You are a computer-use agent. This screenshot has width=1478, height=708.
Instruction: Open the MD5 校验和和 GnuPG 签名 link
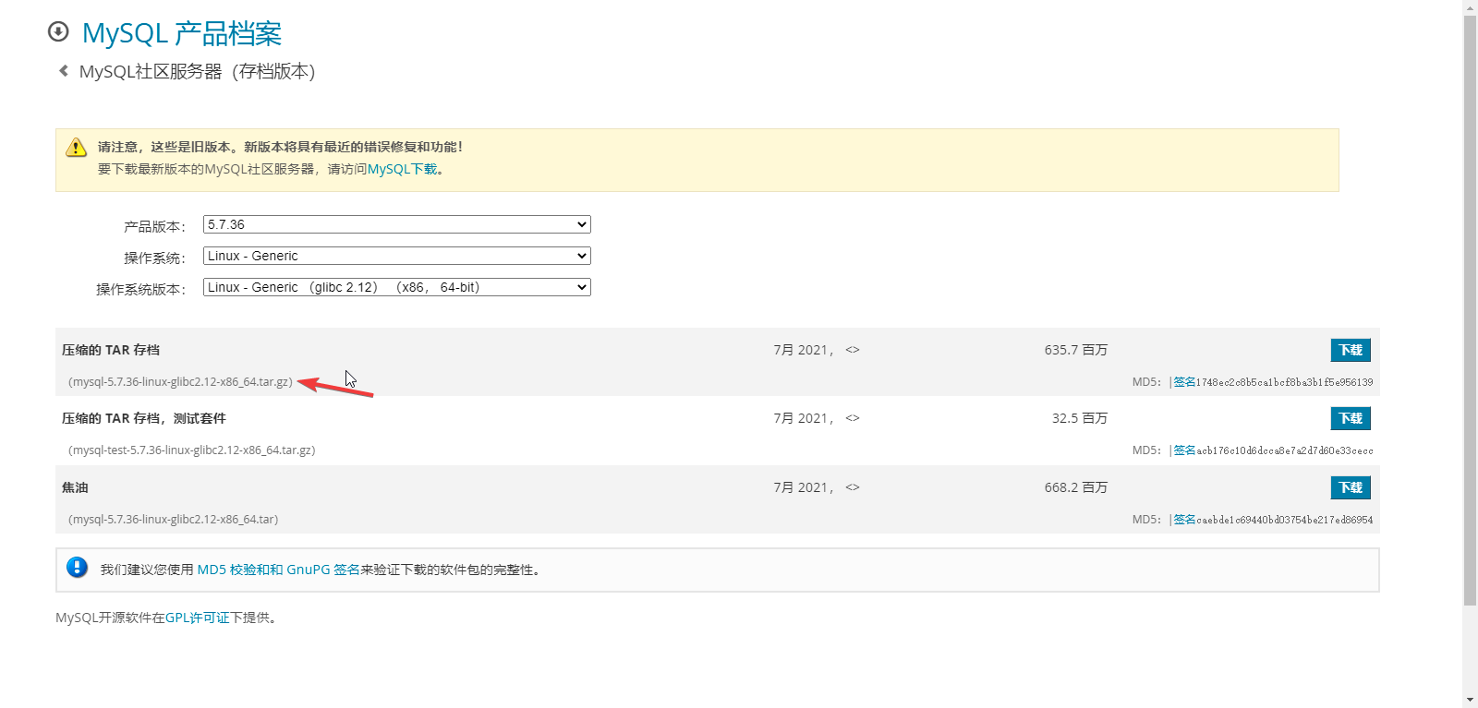[278, 570]
